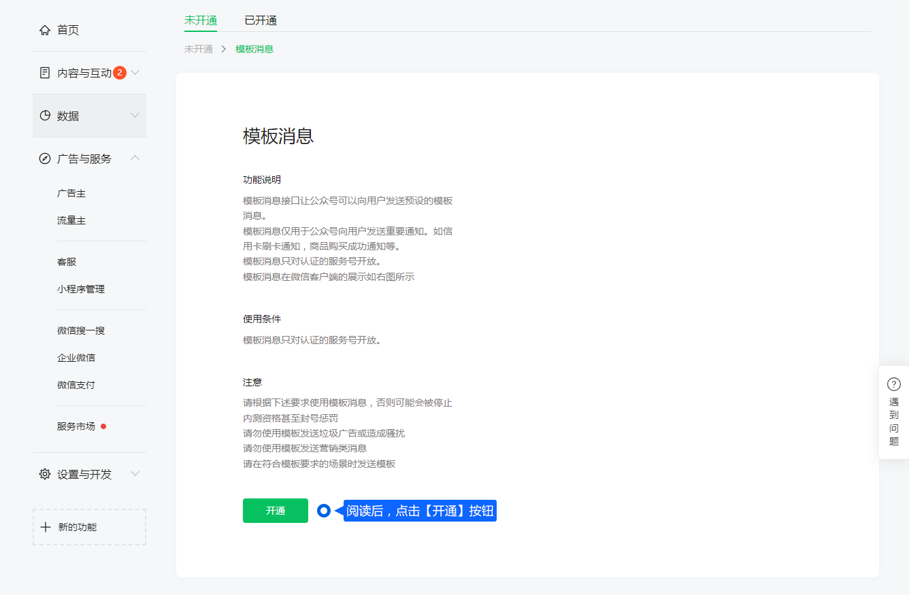Screen dimensions: 909x595
Task: Click the blue tutorial hint dot
Action: click(324, 511)
